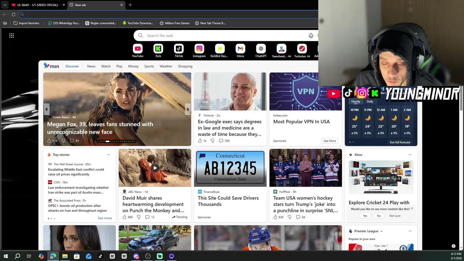Select the Play tab

tap(119, 66)
